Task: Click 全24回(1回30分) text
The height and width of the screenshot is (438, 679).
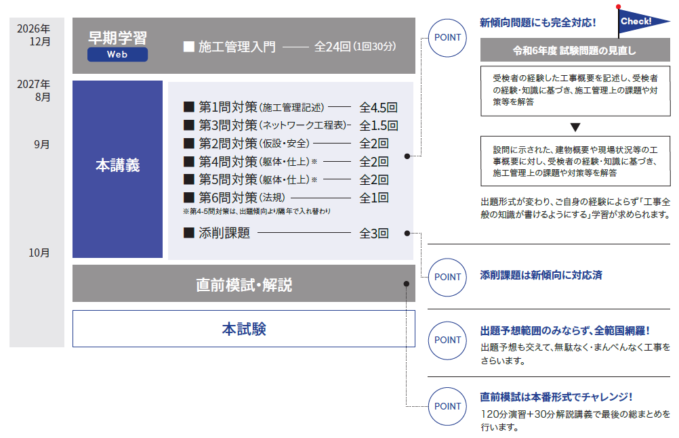Action: 355,46
